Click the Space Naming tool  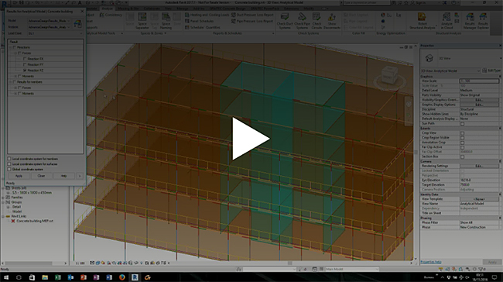[x=166, y=21]
